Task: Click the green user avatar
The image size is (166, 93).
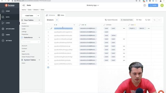Action: (162, 5)
